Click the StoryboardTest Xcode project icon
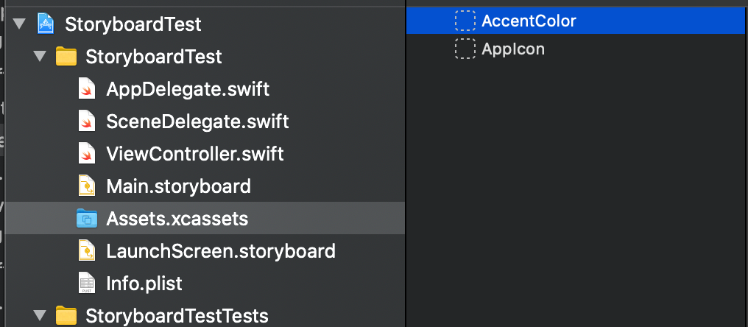 tap(46, 24)
